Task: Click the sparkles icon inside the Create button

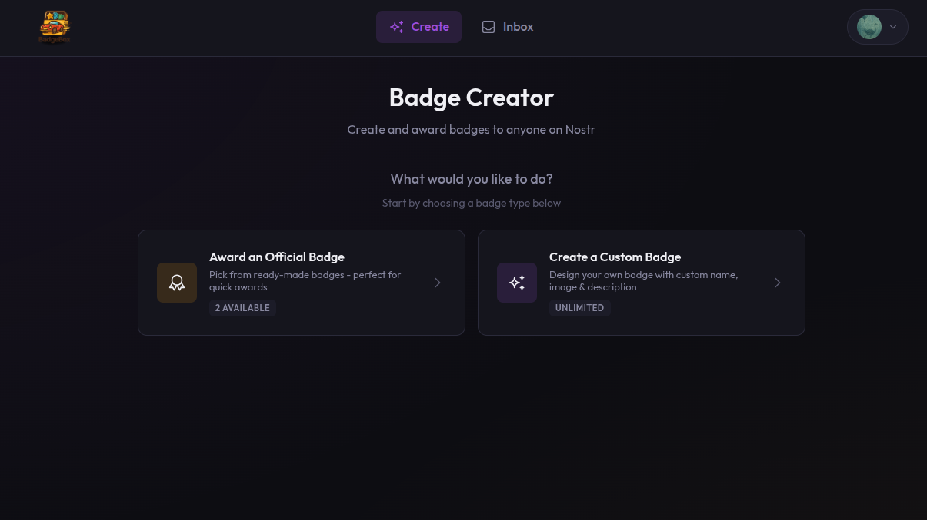Action: tap(397, 26)
